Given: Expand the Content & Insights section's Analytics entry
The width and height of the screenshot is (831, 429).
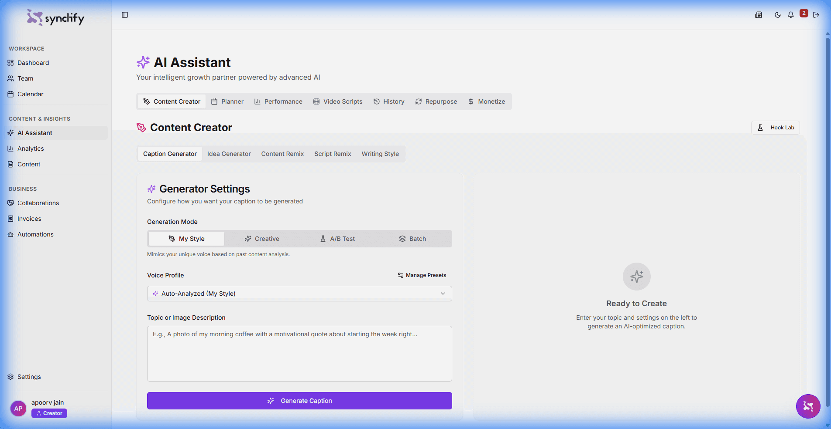Looking at the screenshot, I should (x=30, y=148).
